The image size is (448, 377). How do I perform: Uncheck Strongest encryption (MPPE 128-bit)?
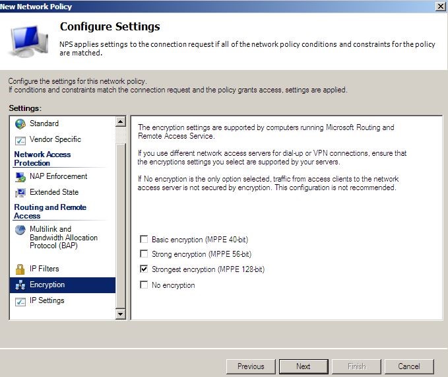pos(144,269)
